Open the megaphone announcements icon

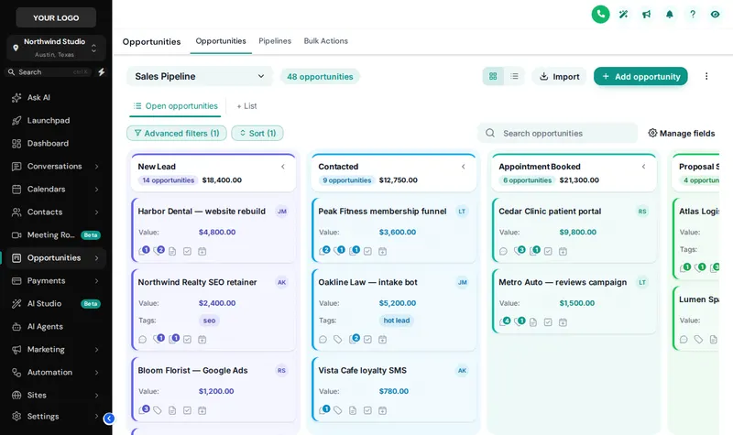click(646, 15)
